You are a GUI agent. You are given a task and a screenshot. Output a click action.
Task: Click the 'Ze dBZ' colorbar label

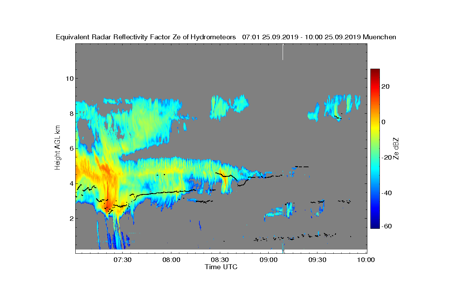pos(396,149)
